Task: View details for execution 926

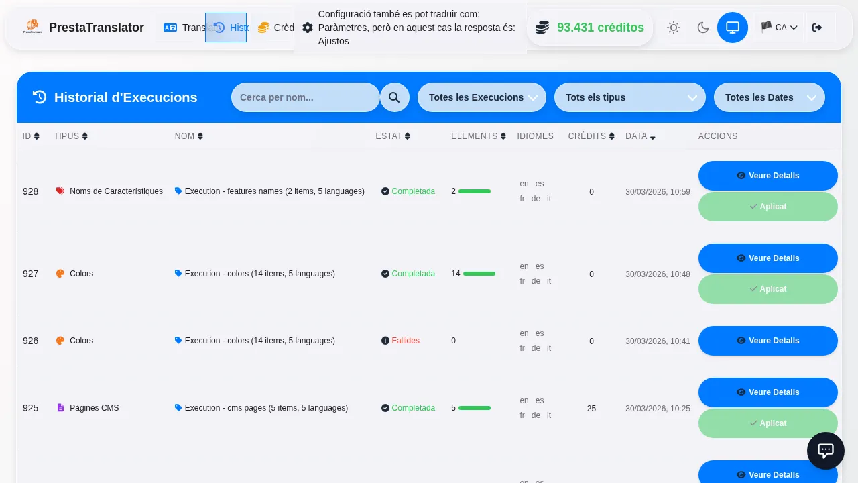Action: point(768,341)
